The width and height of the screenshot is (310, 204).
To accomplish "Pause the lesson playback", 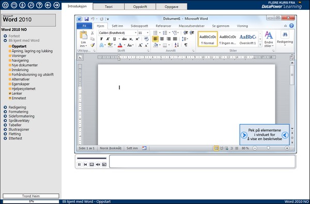I will 79,164.
